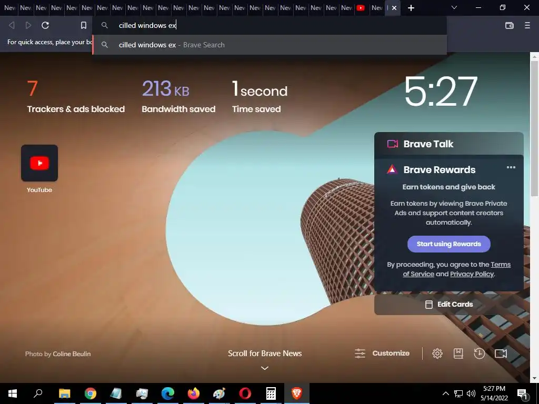539x404 pixels.
Task: Click the scrollbar down arrow
Action: [534, 379]
